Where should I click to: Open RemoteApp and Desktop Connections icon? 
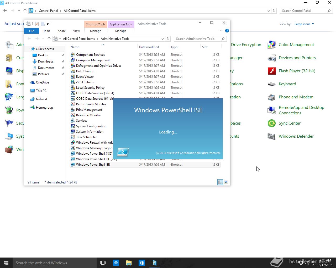[271, 110]
